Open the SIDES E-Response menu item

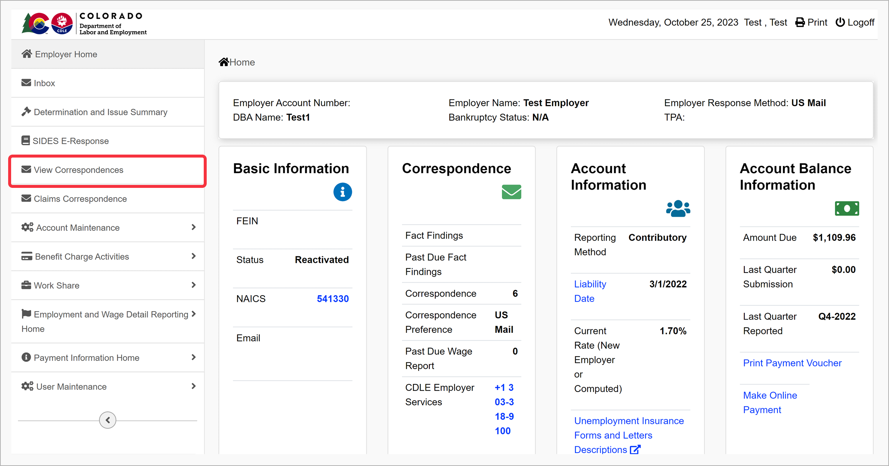(70, 141)
